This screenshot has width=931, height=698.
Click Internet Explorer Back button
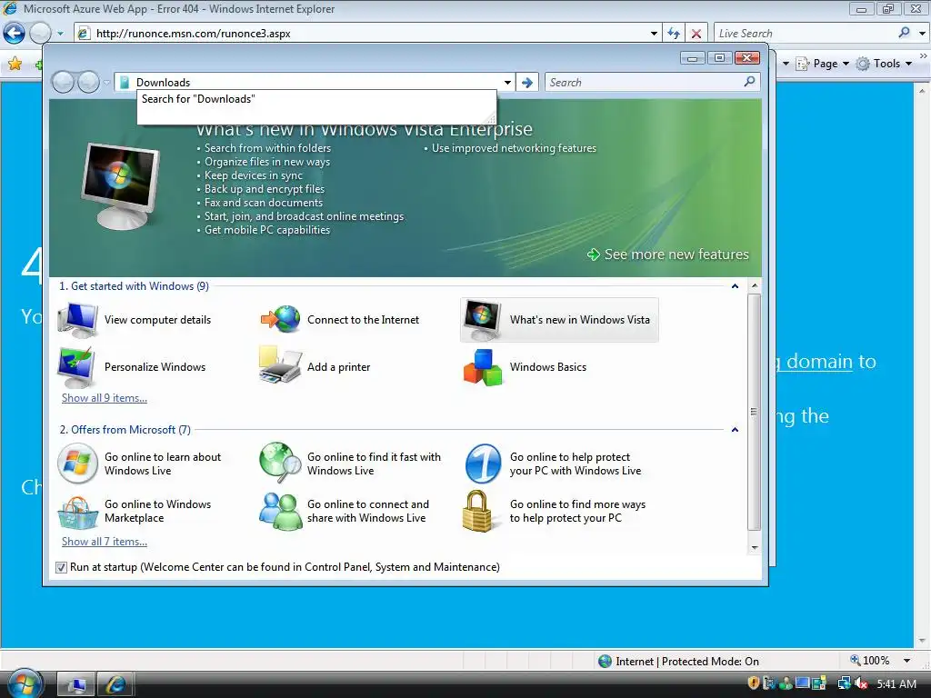point(14,34)
